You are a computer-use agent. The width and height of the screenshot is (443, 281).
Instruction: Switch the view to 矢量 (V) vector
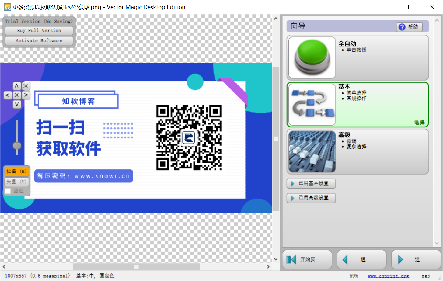click(x=17, y=182)
